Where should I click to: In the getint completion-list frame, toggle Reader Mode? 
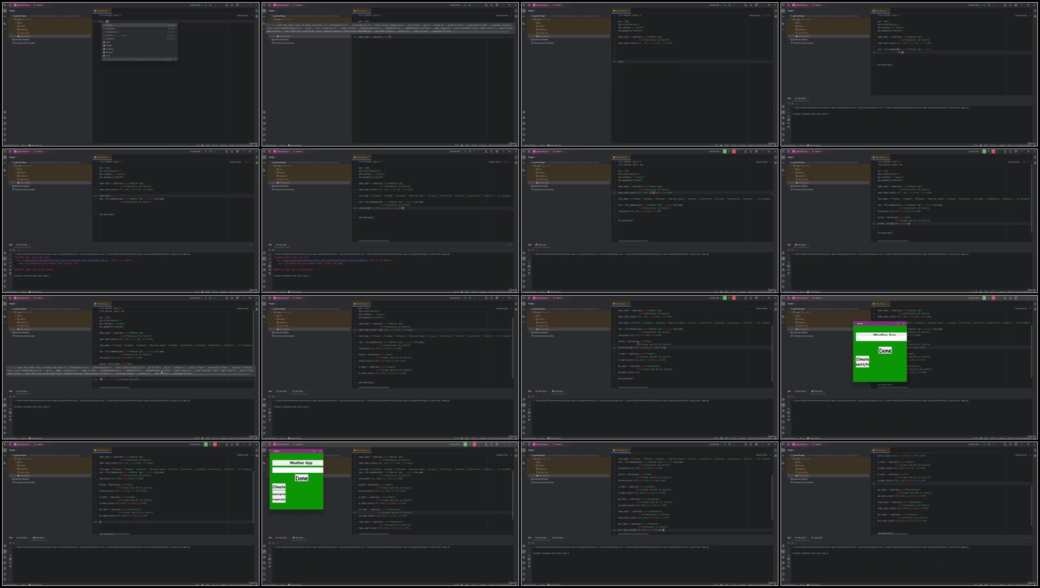pos(243,15)
